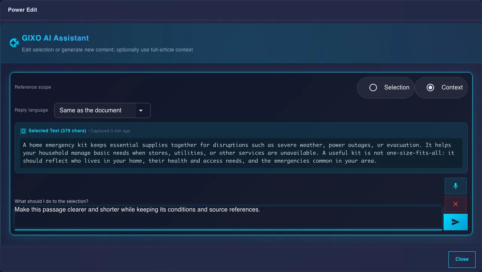Choose the Selection reference scope
Viewport: 482px width, 272px height.
tap(386, 88)
